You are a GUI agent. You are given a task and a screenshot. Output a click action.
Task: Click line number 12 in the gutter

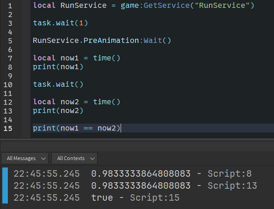8,102
